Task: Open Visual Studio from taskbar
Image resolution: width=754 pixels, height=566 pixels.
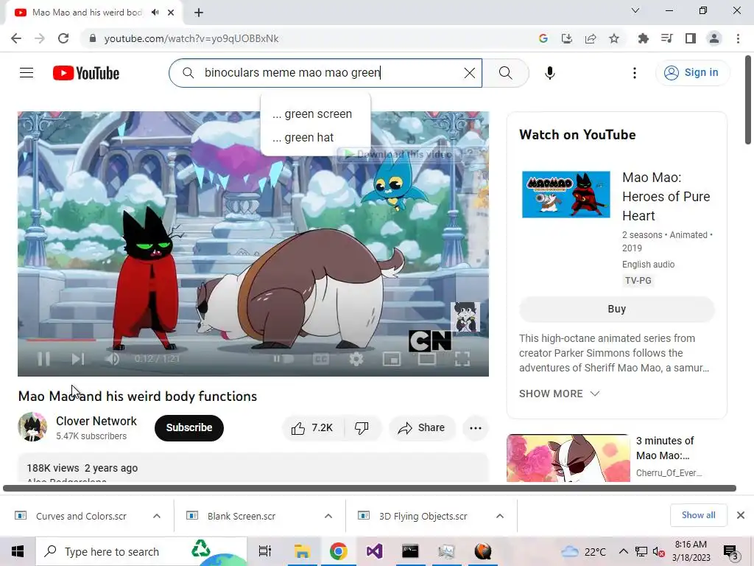Action: [374, 551]
